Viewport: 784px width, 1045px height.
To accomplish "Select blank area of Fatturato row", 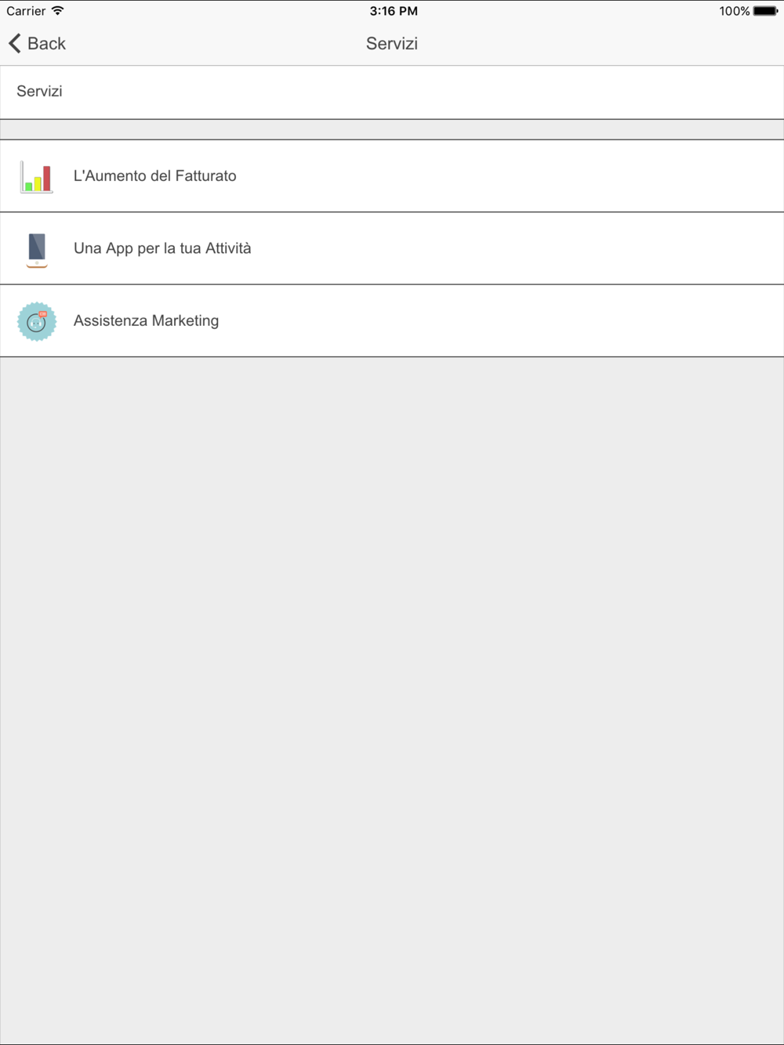I will click(x=510, y=176).
